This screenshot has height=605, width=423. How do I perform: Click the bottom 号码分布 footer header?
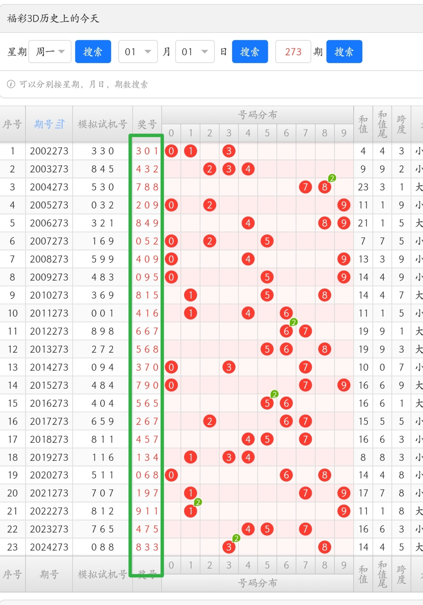click(x=258, y=583)
